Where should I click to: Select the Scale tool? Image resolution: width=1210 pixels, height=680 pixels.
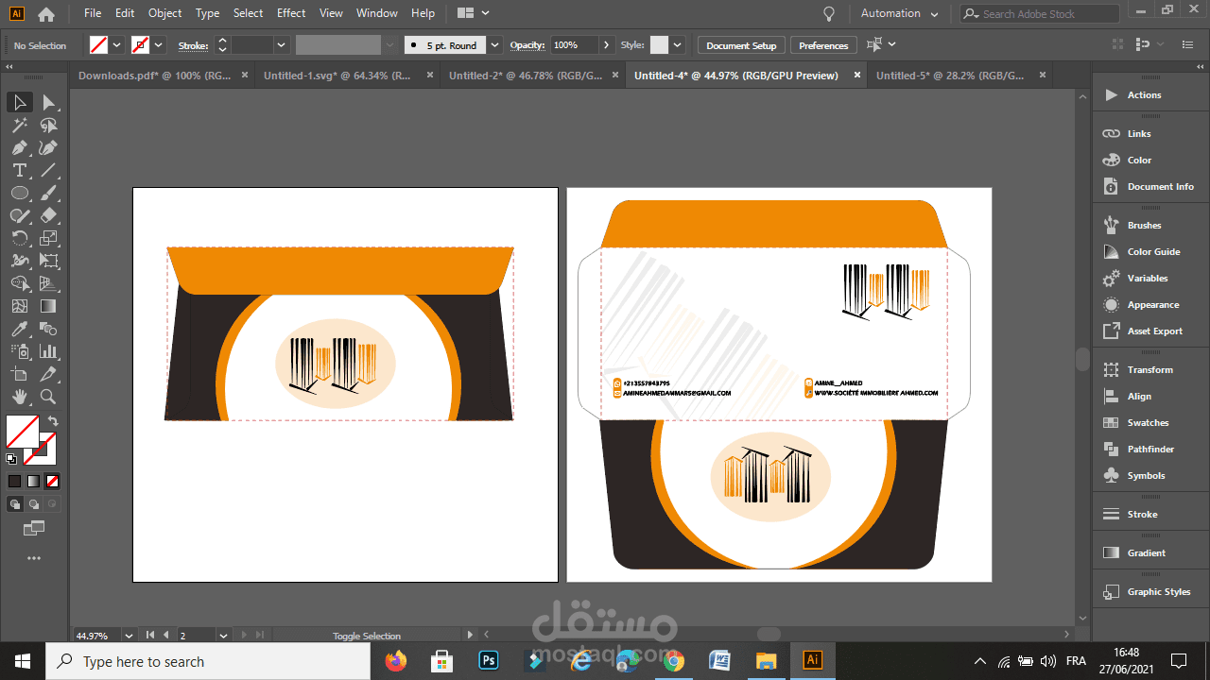[48, 238]
